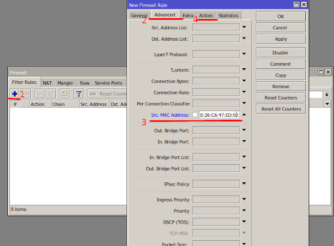Open the Statistics tab
334x246 pixels.
click(x=229, y=16)
